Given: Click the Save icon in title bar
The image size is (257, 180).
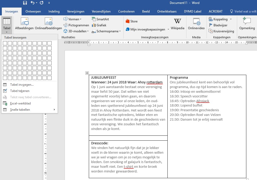Looking at the screenshot, I should point(25,3).
